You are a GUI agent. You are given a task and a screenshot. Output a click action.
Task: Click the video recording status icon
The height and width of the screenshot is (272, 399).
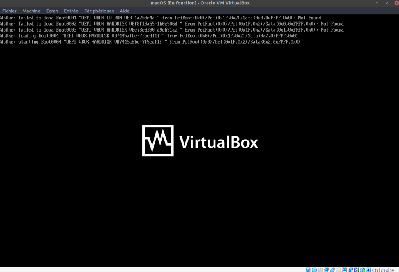350,269
